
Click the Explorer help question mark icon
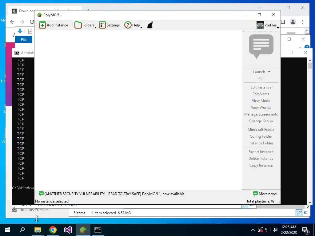click(x=307, y=47)
